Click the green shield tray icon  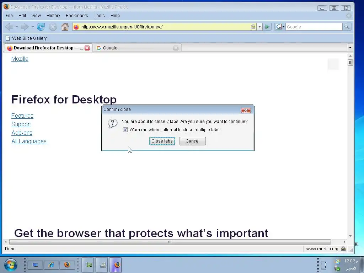(x=337, y=269)
